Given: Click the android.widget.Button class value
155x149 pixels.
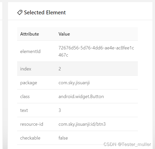Looking at the screenshot, I should [x=81, y=97].
